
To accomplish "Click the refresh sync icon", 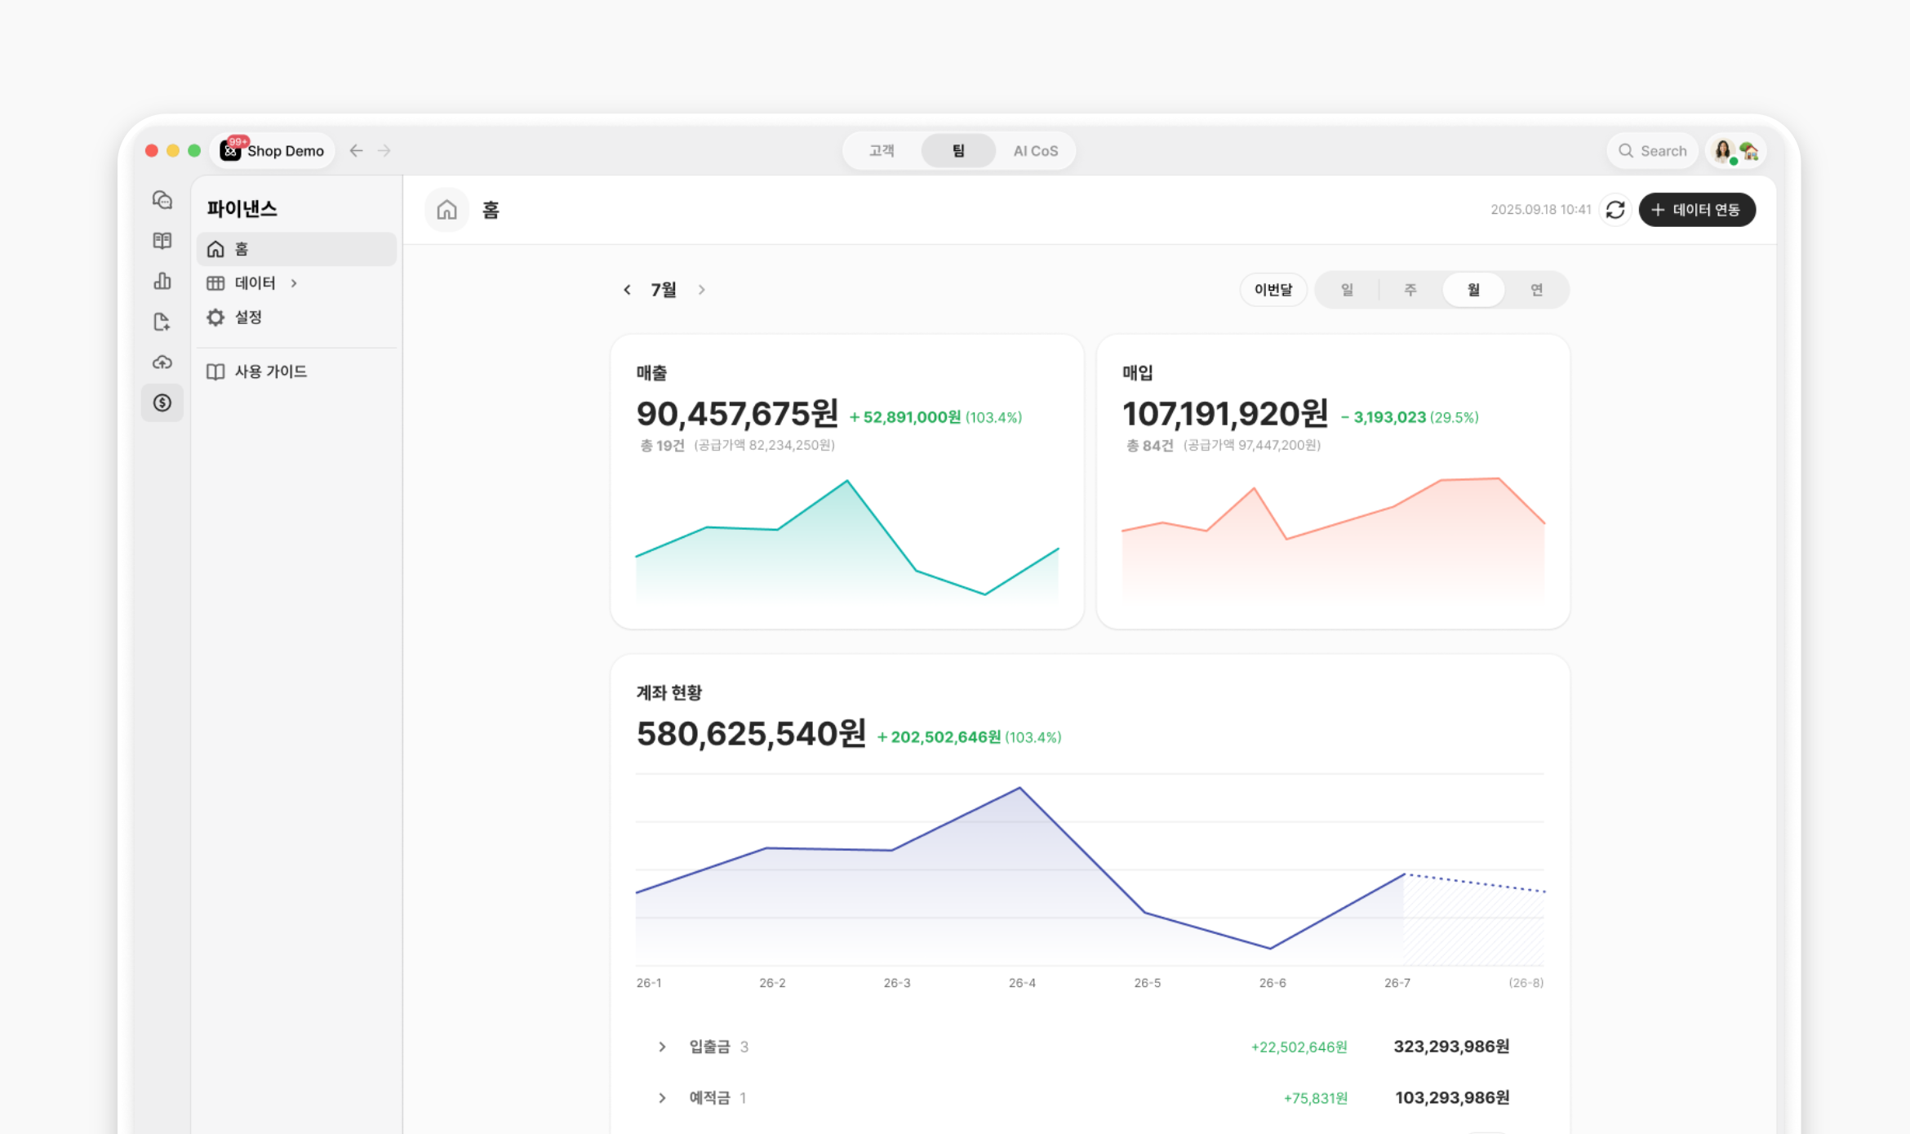I will click(1615, 210).
